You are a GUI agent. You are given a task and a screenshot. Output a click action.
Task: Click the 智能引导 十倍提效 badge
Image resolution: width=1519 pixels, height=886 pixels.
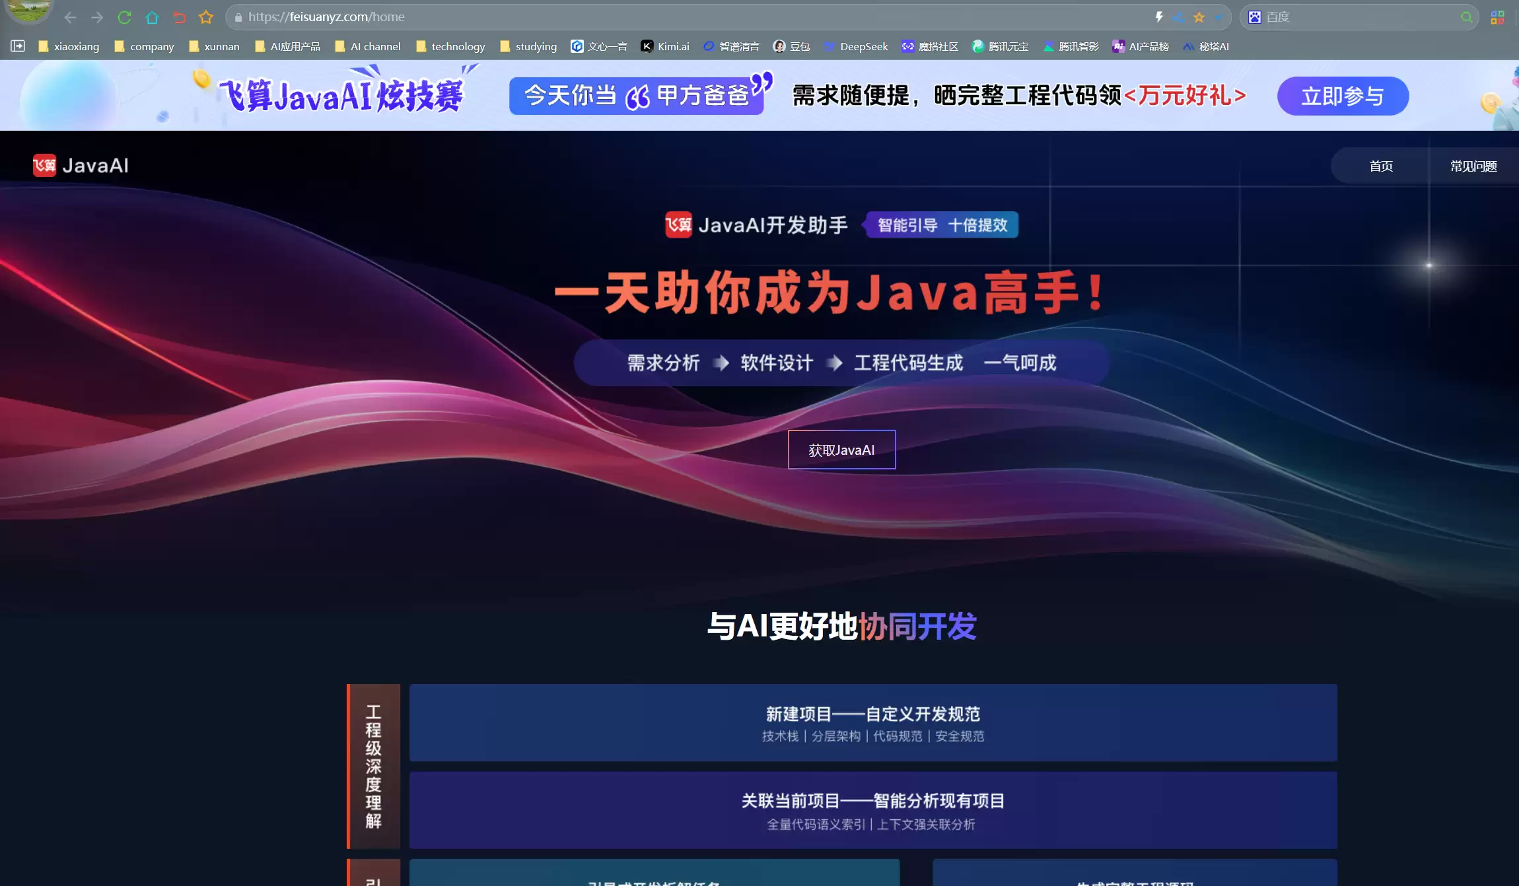coord(942,224)
